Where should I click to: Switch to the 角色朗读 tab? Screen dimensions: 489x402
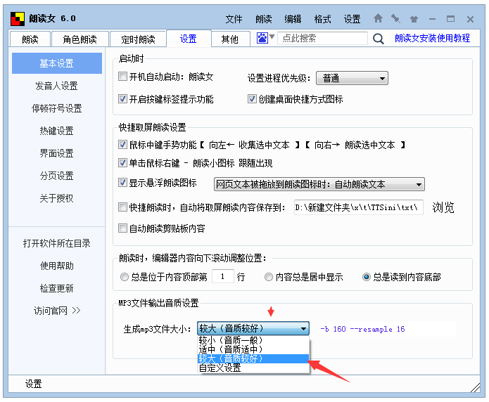click(x=80, y=39)
